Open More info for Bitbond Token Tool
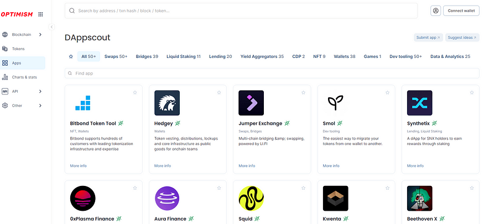Viewport: 484px width, 224px height. 79,166
